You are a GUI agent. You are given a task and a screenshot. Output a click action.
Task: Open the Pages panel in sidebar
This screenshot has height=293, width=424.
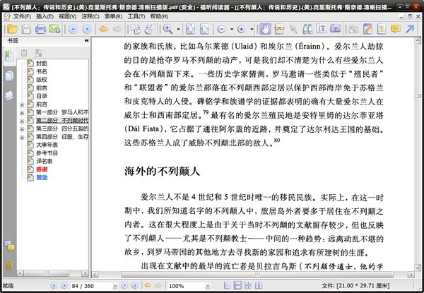[x=9, y=76]
